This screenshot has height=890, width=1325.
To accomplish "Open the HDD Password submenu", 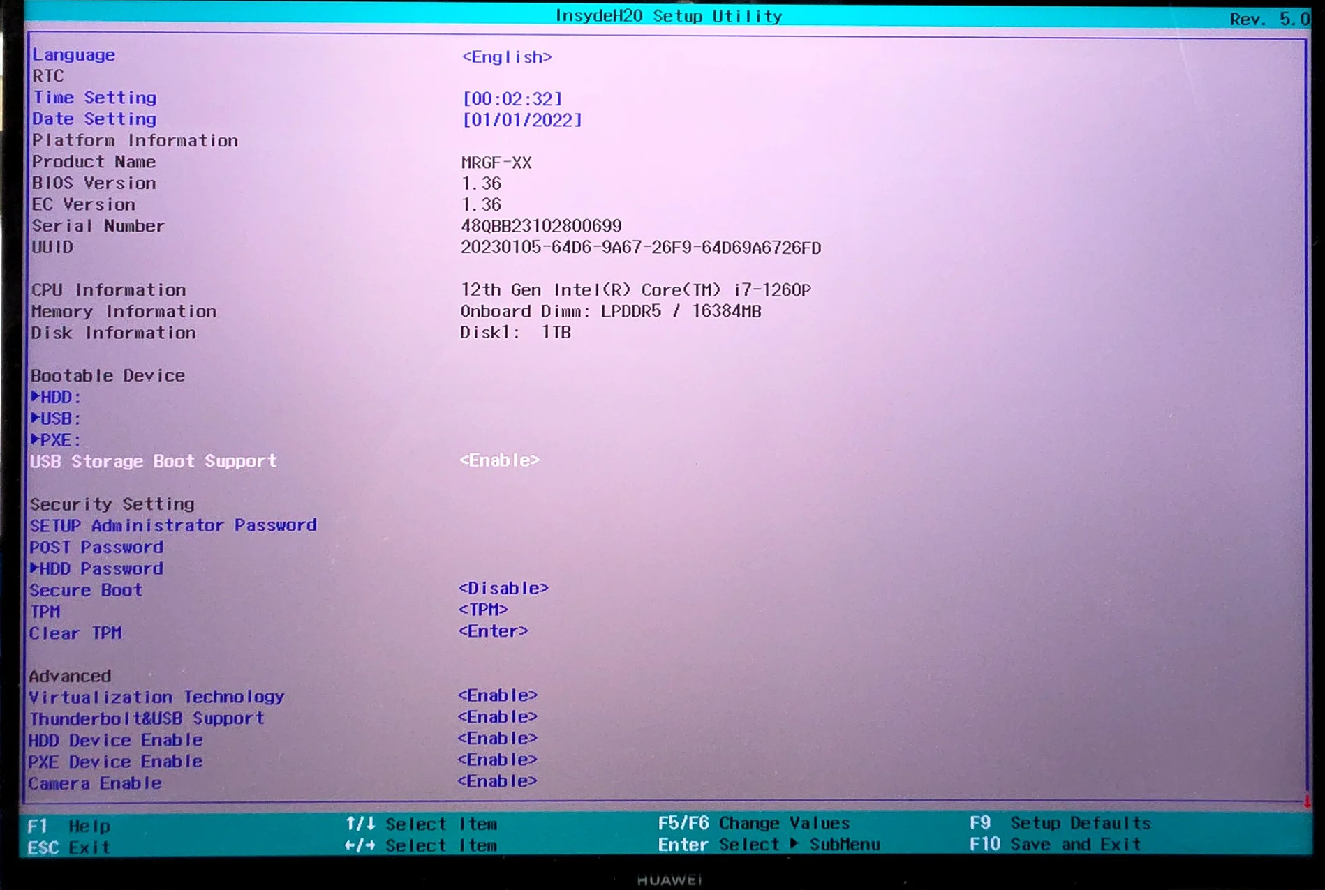I will (x=96, y=568).
